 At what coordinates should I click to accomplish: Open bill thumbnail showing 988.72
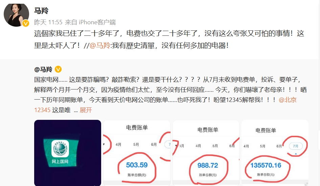[x=206, y=153]
